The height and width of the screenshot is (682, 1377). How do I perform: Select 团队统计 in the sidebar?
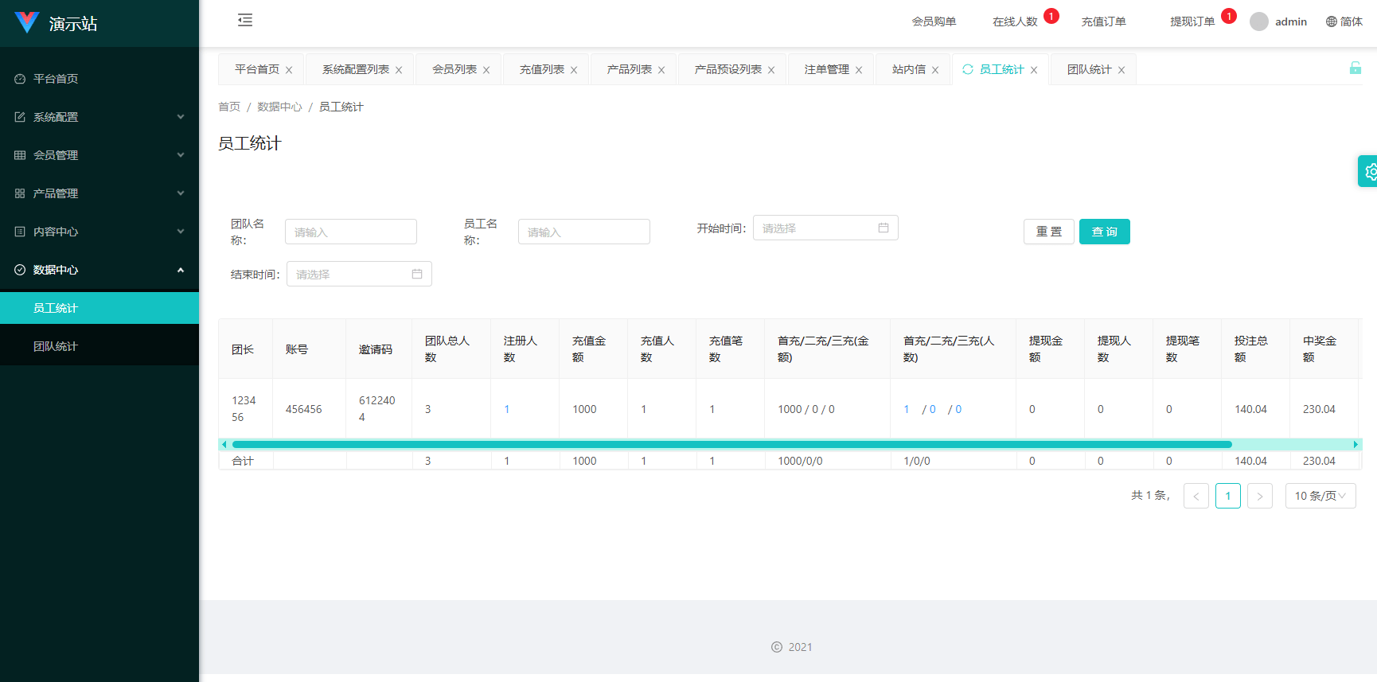click(x=56, y=346)
